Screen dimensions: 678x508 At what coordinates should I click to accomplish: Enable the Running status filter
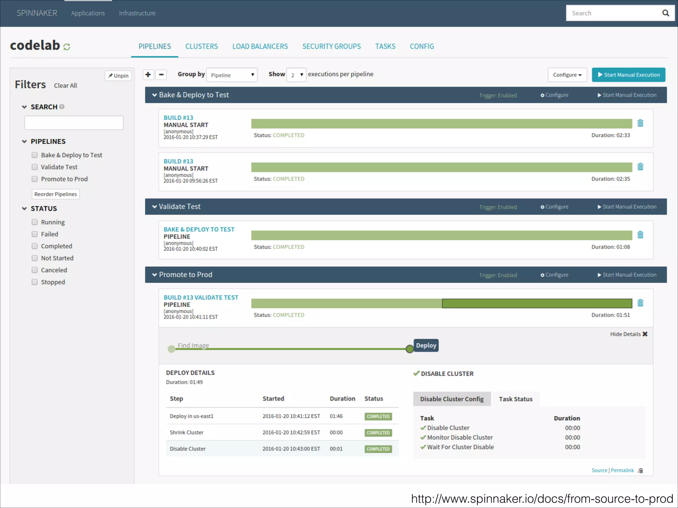point(34,222)
